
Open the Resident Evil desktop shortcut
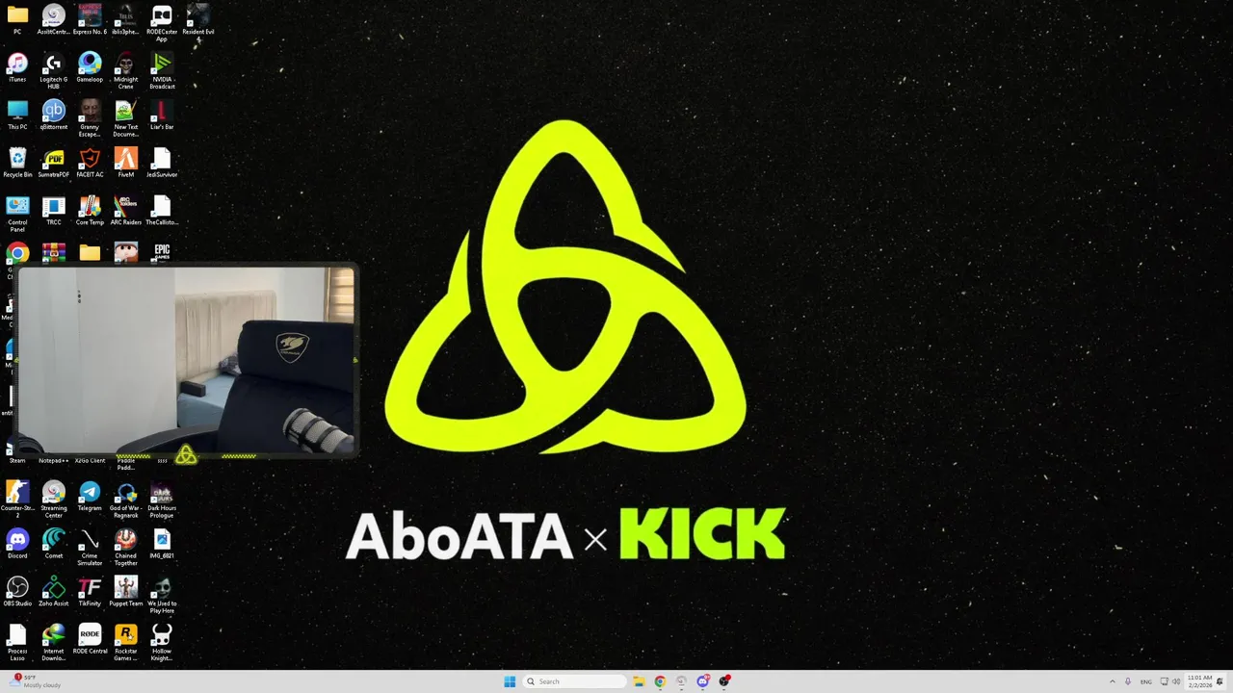click(x=198, y=20)
